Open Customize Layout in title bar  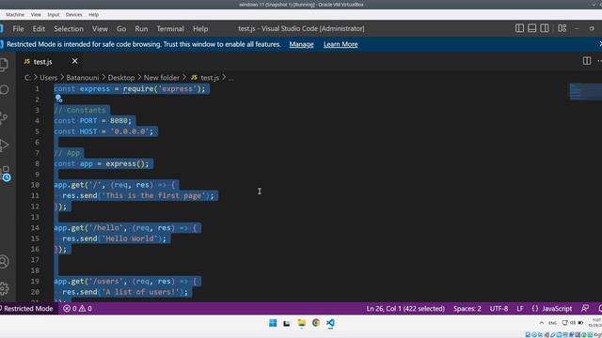click(x=562, y=28)
